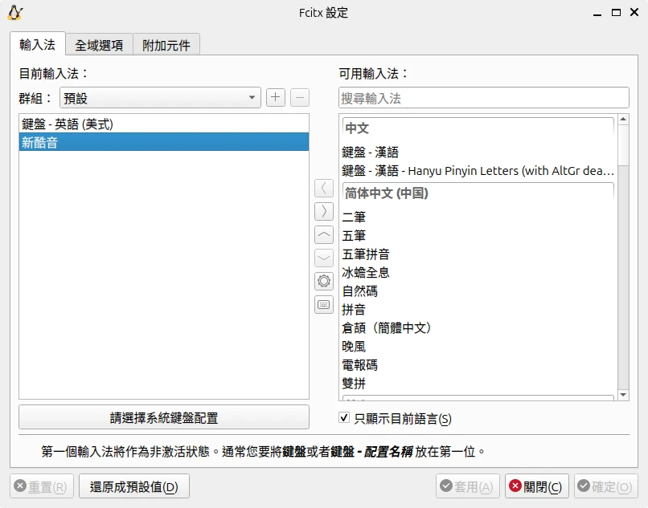This screenshot has height=508, width=648.
Task: Select the Hanyu Pinyin Letters keyboard entry
Action: tap(478, 170)
